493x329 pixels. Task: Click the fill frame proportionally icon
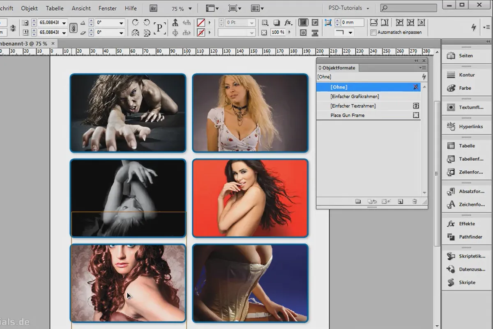(x=373, y=23)
